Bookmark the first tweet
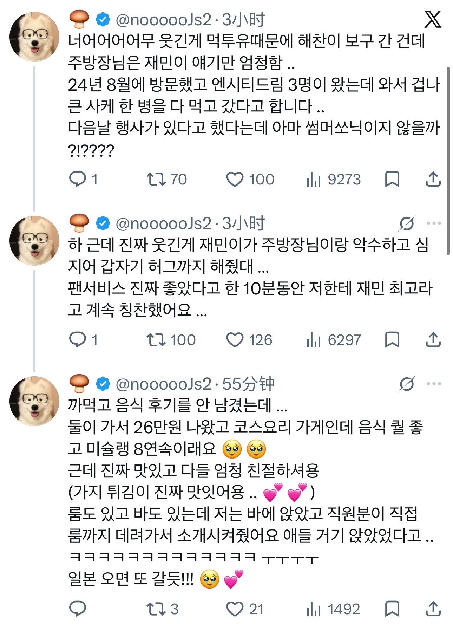Image resolution: width=453 pixels, height=624 pixels. (x=392, y=179)
